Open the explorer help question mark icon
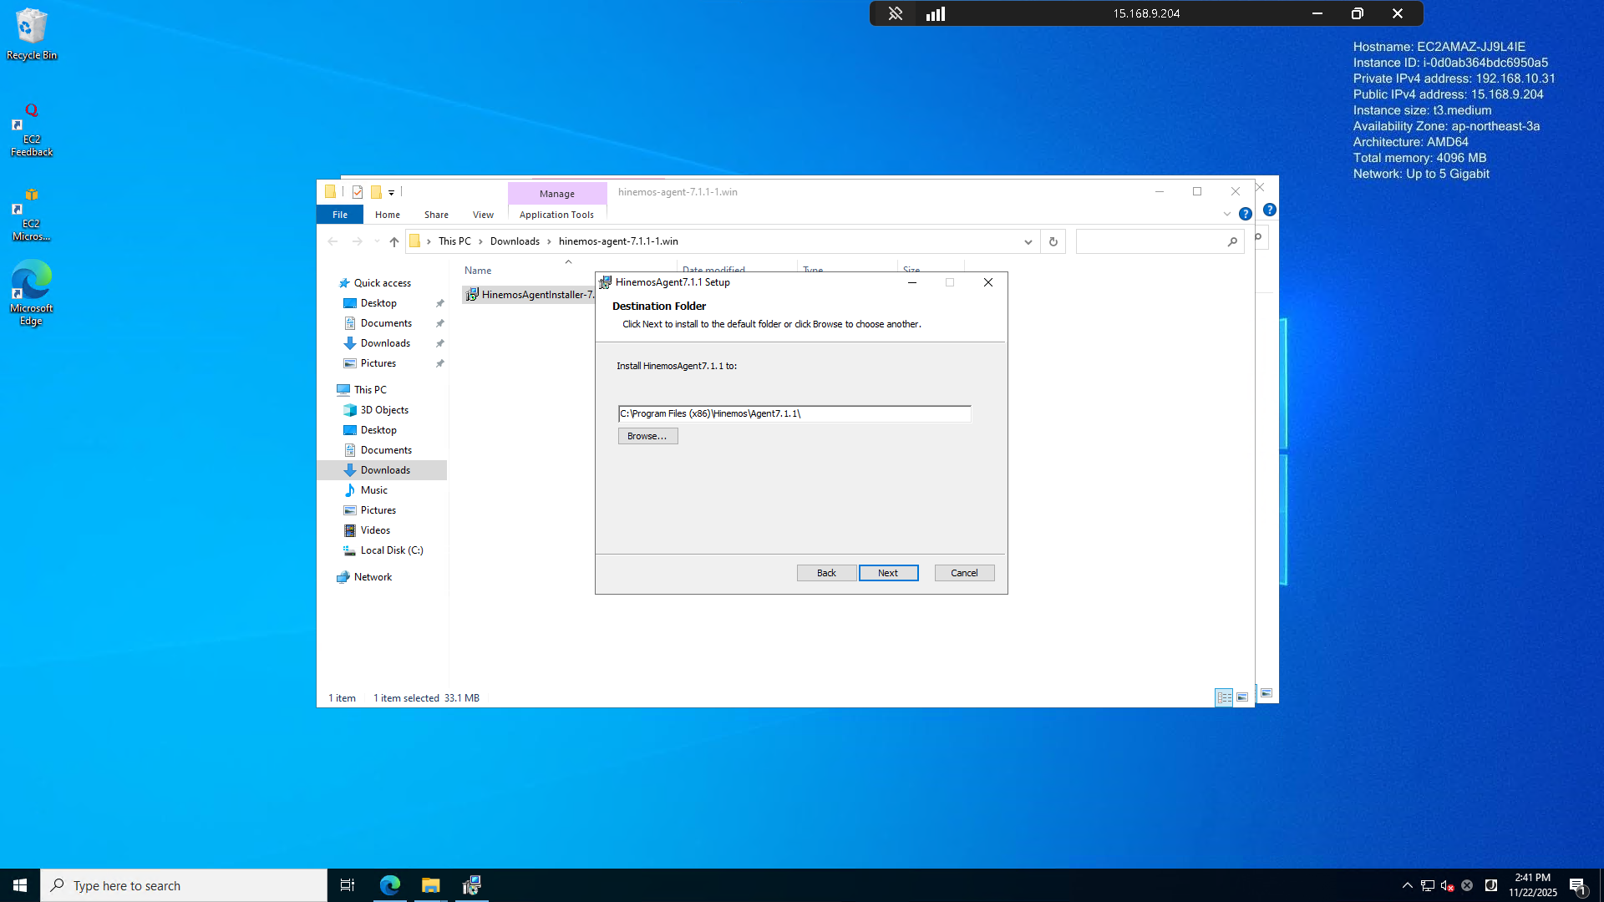 [x=1245, y=214]
